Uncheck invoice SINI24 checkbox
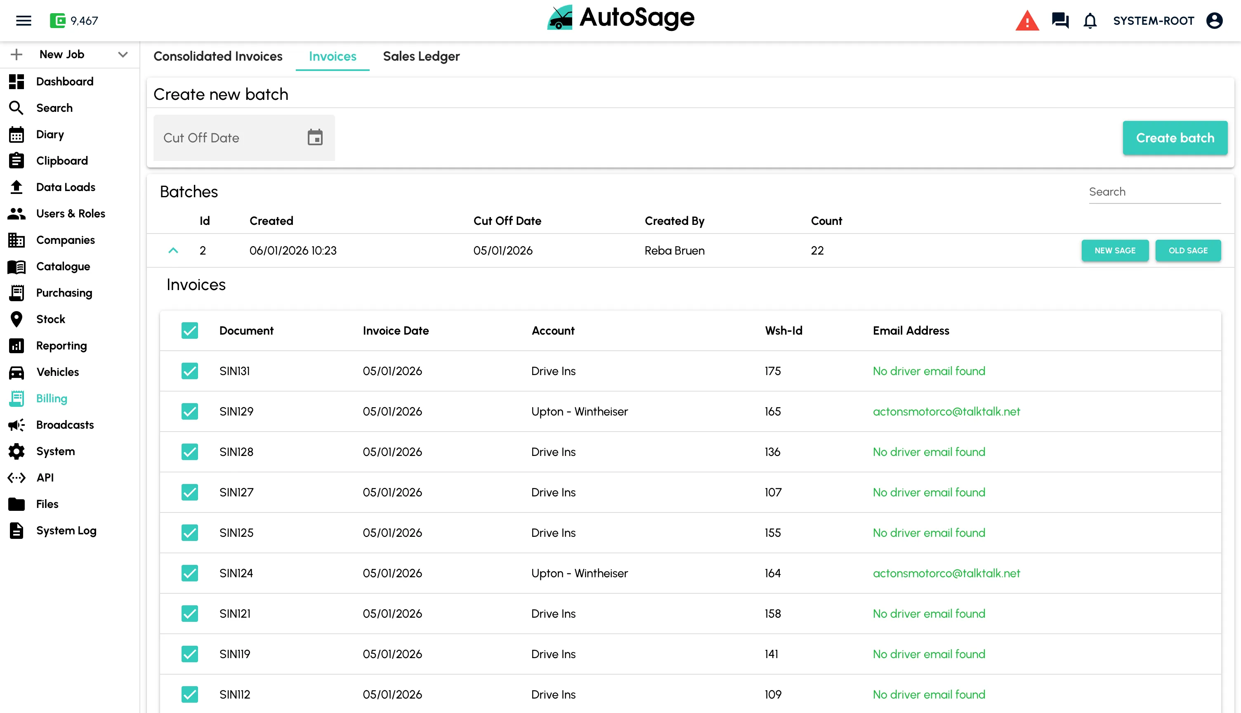The width and height of the screenshot is (1241, 713). coord(189,573)
